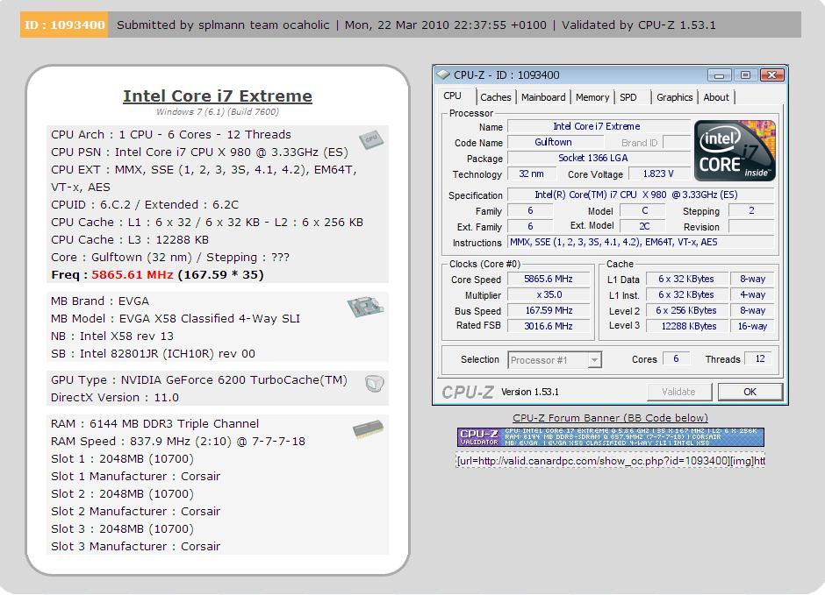Screen dimensions: 825x595
Task: Click the CPU chip icon beside CPU Arch
Action: pyautogui.click(x=371, y=139)
